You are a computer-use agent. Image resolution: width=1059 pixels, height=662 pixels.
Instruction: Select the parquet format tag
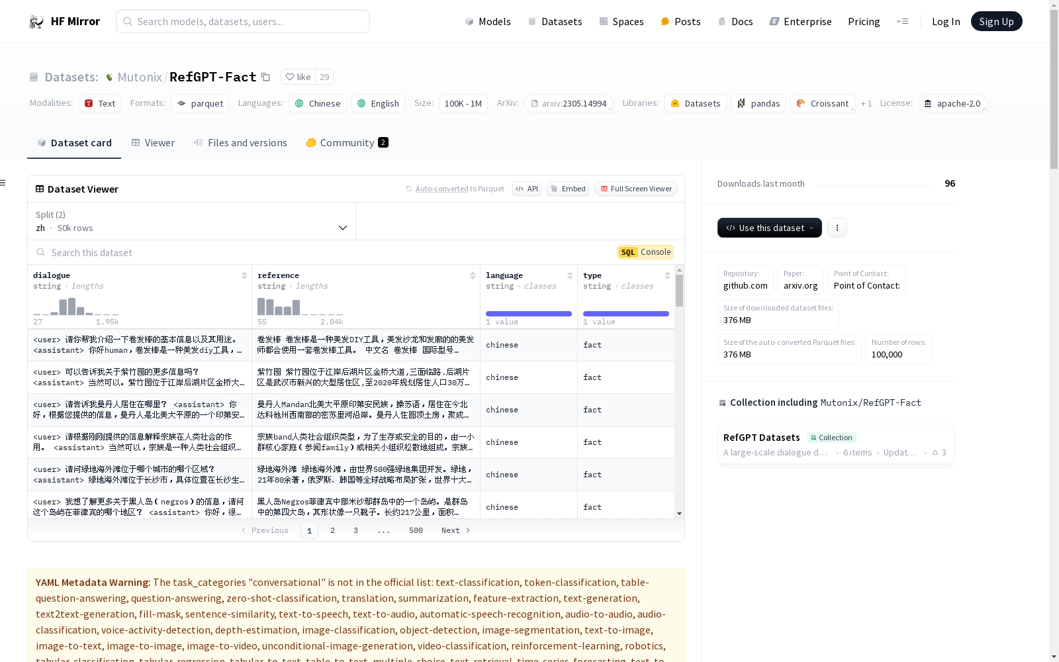(200, 103)
